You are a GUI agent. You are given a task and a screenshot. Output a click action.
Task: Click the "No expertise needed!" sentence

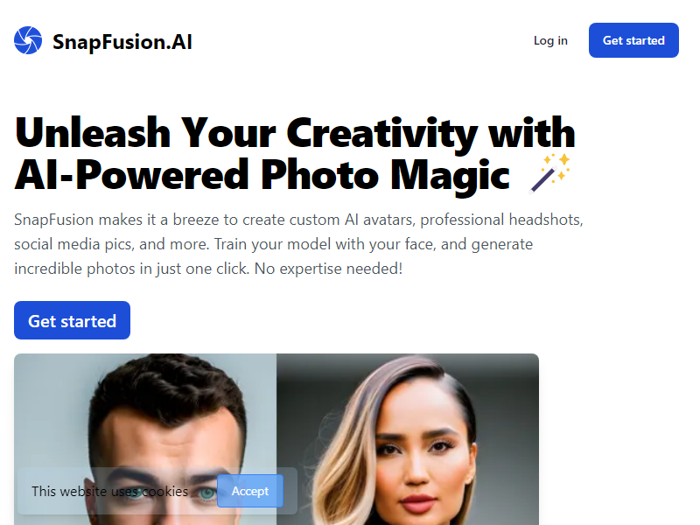[328, 269]
